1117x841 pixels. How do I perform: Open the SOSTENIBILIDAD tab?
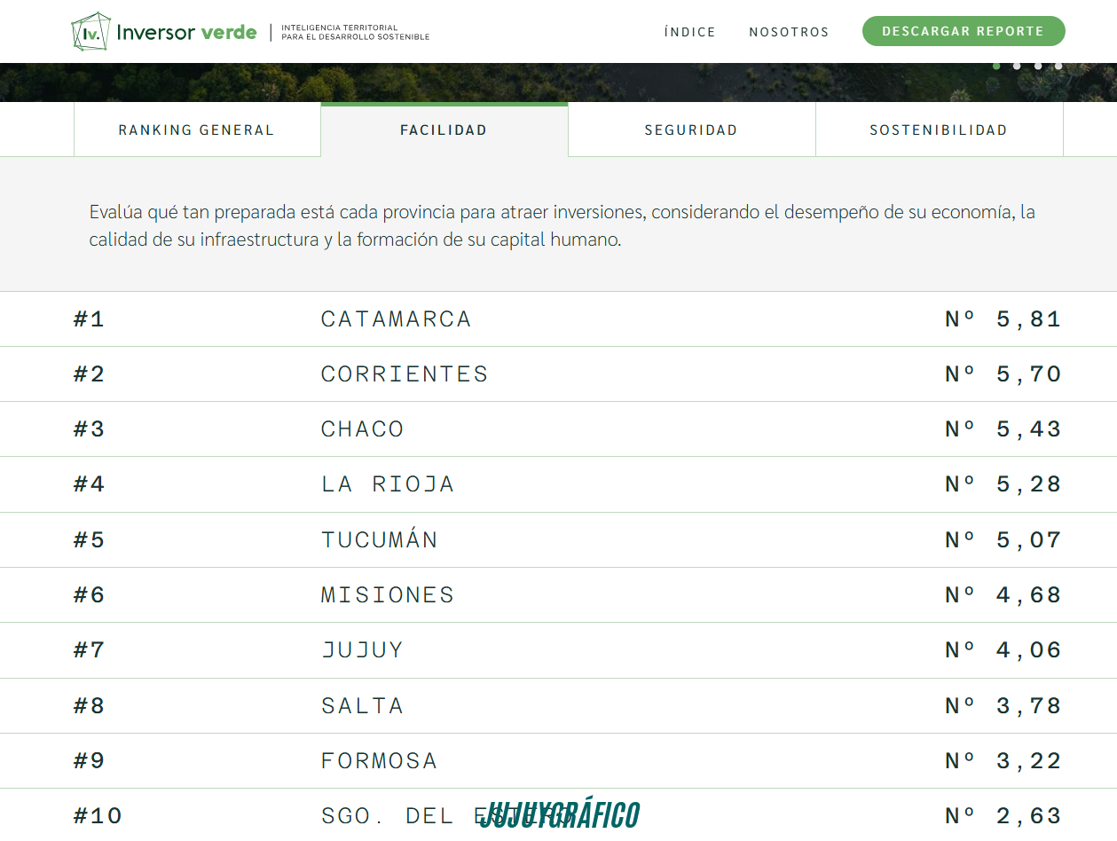tap(939, 130)
